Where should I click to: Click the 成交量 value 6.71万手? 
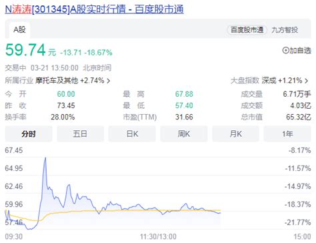click(297, 94)
